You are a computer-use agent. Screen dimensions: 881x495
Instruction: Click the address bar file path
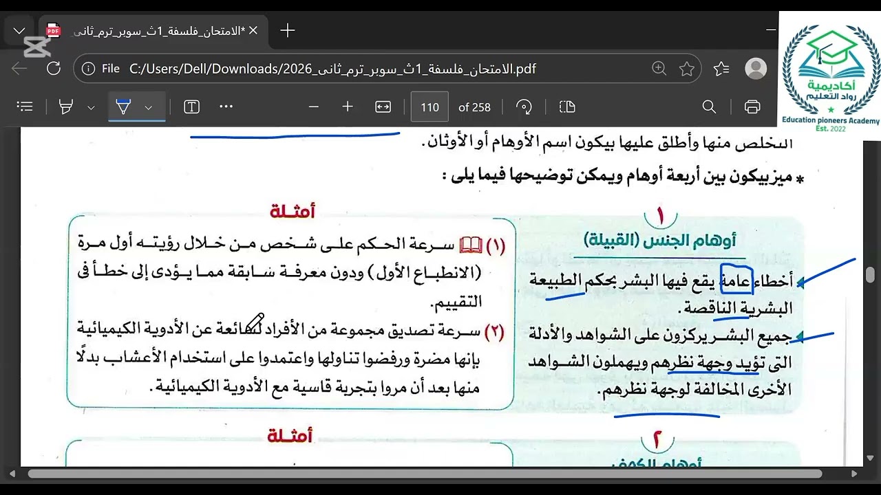[332, 69]
